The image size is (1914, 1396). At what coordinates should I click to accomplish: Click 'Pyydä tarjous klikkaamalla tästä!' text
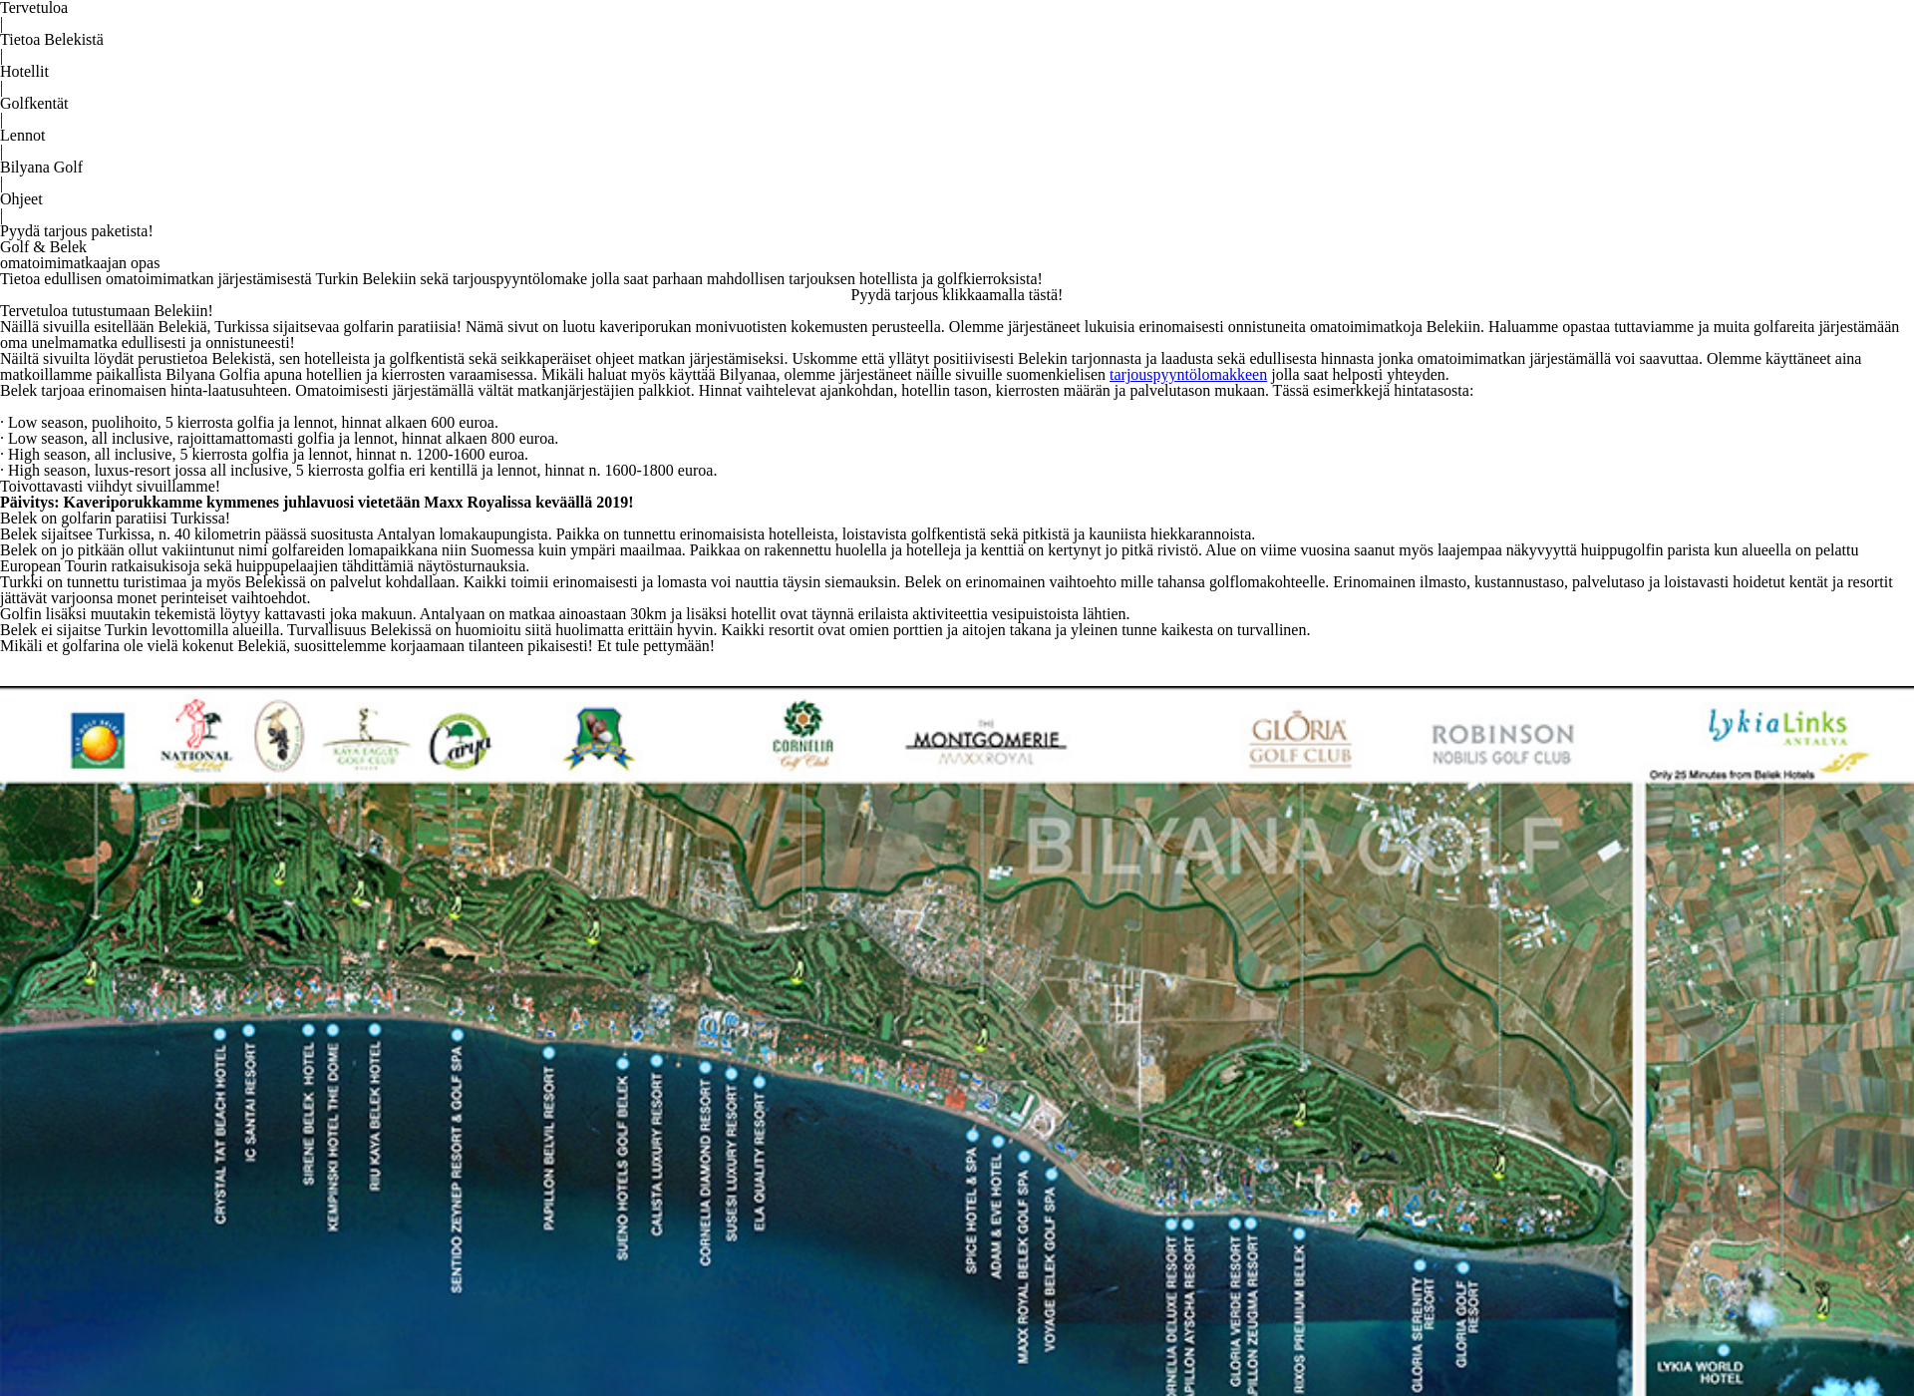pos(957,295)
